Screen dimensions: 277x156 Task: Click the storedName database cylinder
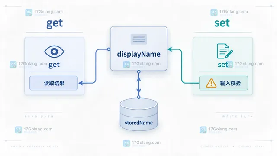pos(138,114)
